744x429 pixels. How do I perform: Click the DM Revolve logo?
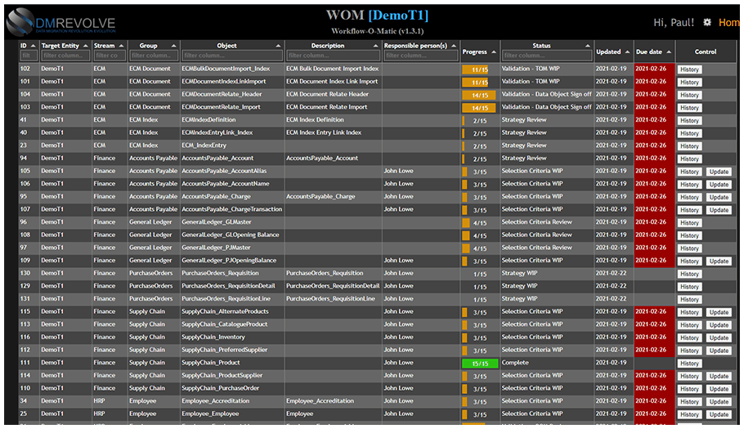(x=61, y=23)
